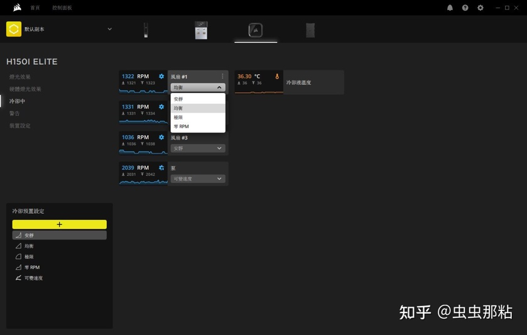Click gear icon beside 1036 RPM
The height and width of the screenshot is (335, 527).
click(161, 137)
